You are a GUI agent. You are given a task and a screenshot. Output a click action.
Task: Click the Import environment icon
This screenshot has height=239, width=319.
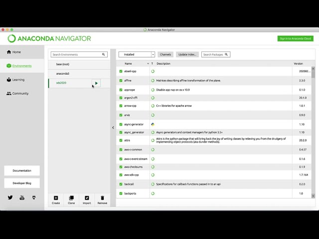[87, 198]
